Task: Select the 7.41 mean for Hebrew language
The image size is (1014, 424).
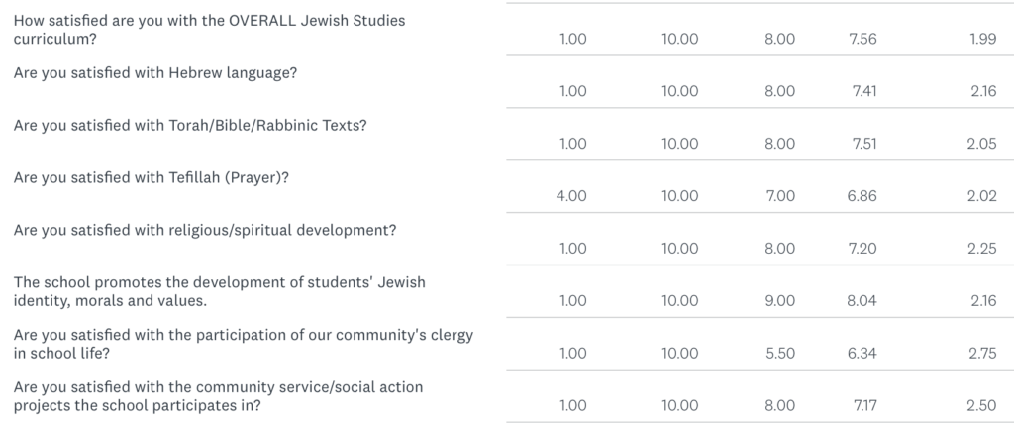Action: tap(864, 91)
